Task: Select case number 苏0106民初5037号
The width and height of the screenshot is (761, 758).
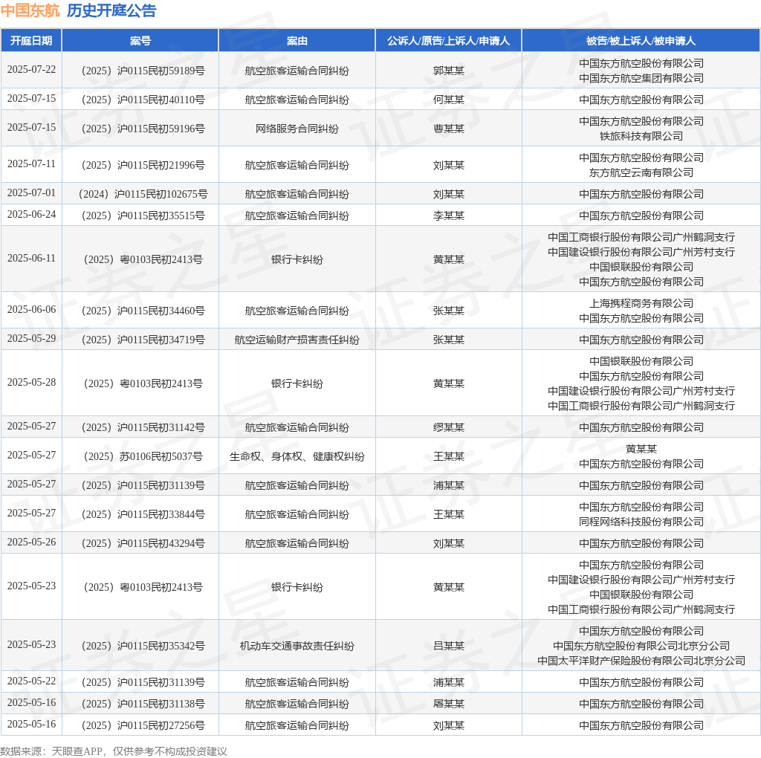Action: 143,456
